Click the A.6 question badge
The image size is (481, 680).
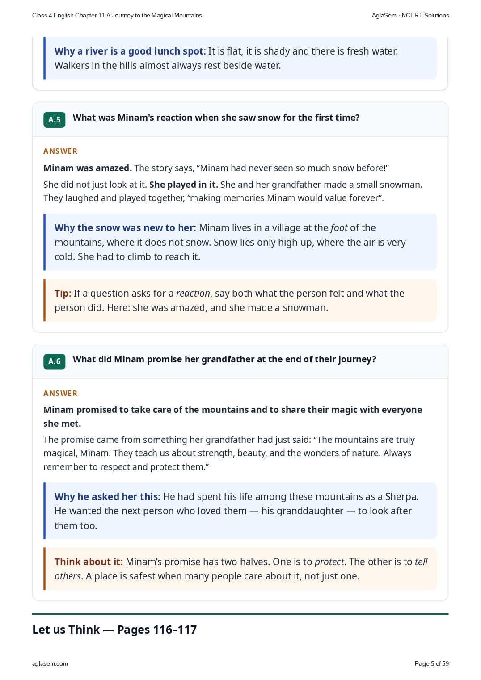point(54,361)
